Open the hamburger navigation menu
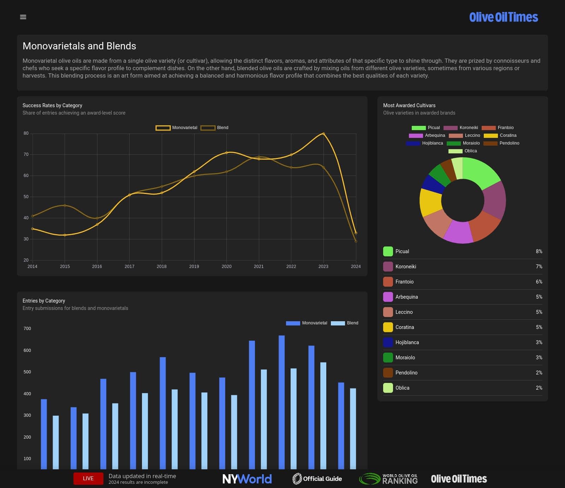 (x=23, y=17)
